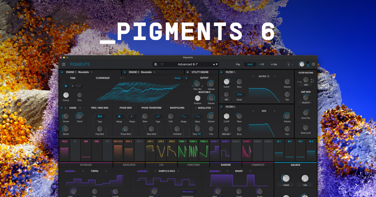Click the Phase Mod Retrig keyboard icon
376x197 pixels.
click(119, 116)
